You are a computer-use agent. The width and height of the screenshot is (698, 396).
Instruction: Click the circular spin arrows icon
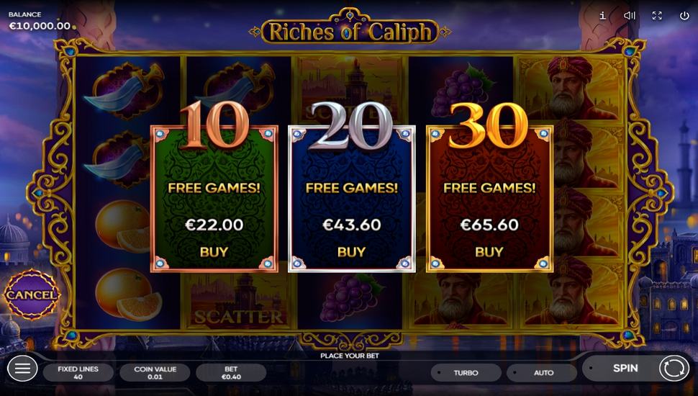pyautogui.click(x=674, y=368)
